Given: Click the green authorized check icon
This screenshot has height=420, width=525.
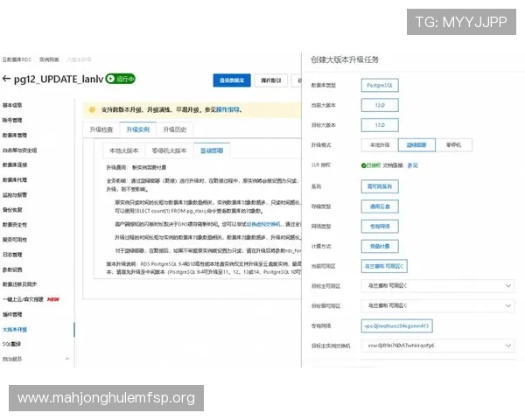Looking at the screenshot, I should coord(363,165).
